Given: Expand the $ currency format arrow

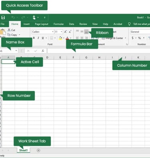Looking at the screenshot, I should point(136,38).
